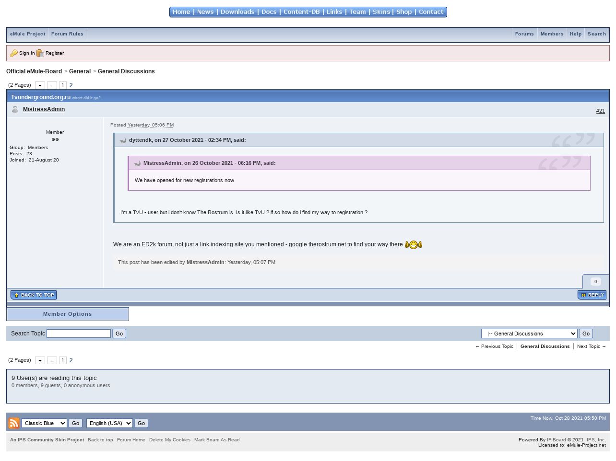Click in the Search Topic input field
616x461 pixels.
pyautogui.click(x=79, y=334)
